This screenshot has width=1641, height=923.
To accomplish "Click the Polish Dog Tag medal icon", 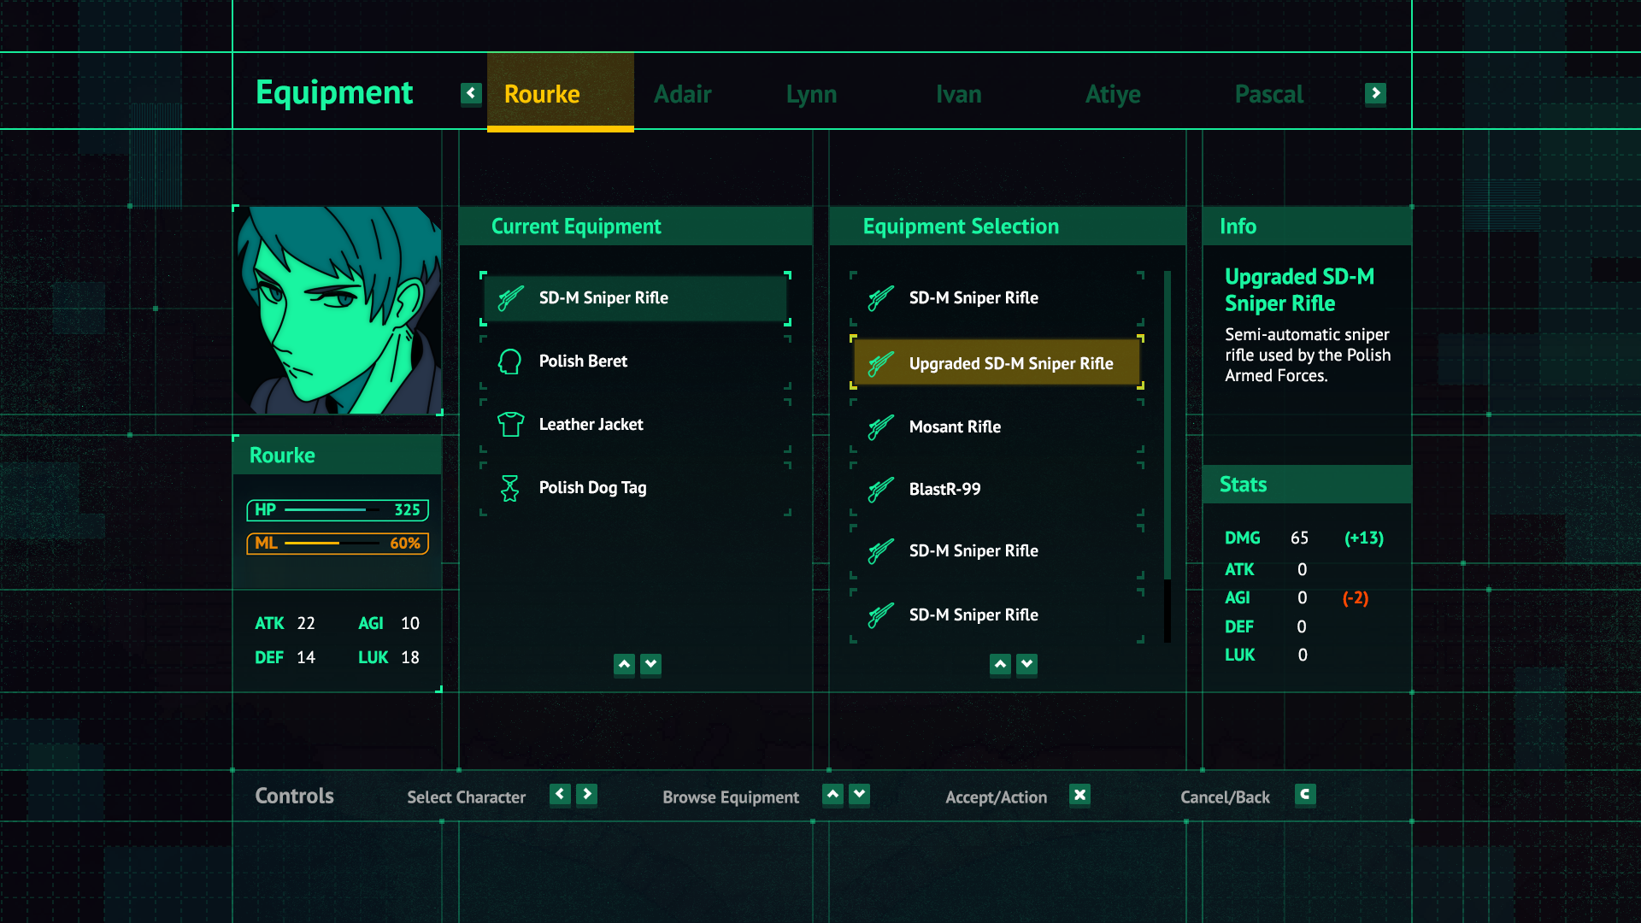I will pos(510,488).
